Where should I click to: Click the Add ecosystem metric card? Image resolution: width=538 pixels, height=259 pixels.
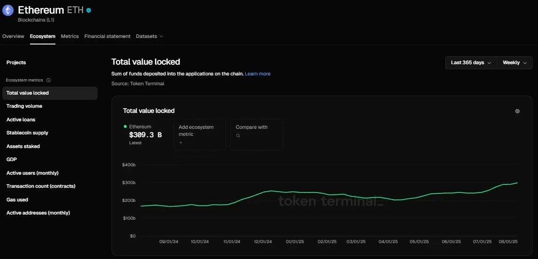[x=200, y=134]
